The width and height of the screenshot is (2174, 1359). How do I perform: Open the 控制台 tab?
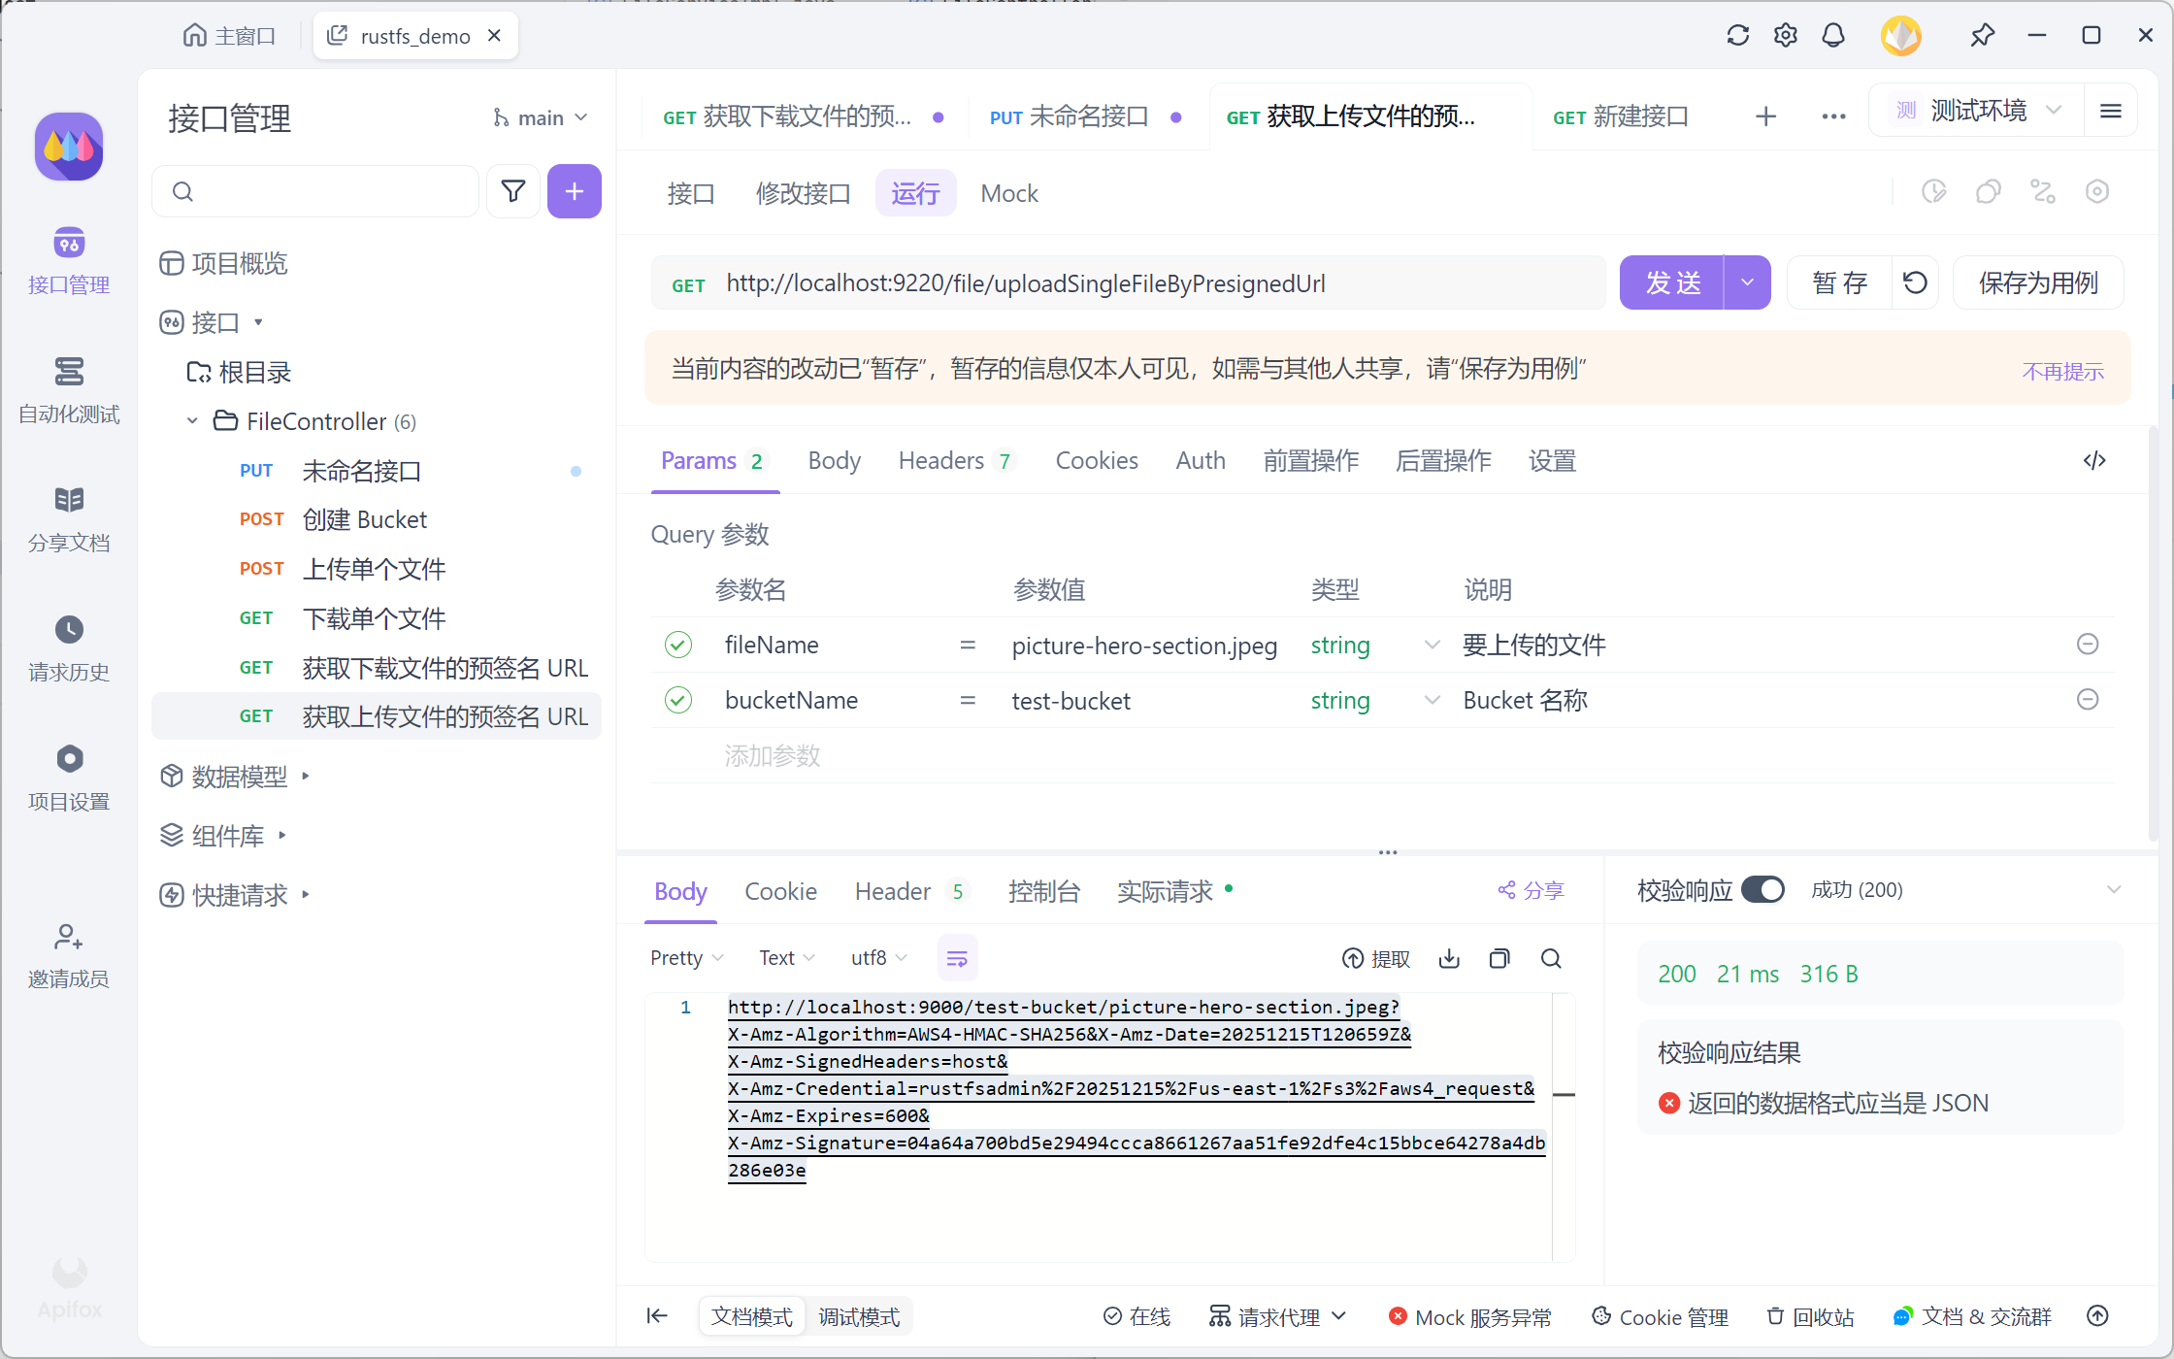pyautogui.click(x=1044, y=891)
